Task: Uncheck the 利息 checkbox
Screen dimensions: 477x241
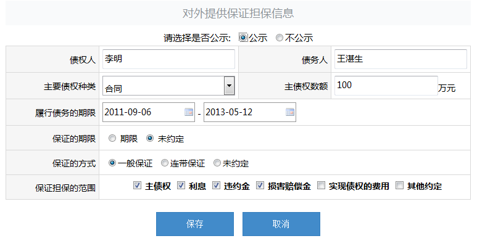Action: 181,185
